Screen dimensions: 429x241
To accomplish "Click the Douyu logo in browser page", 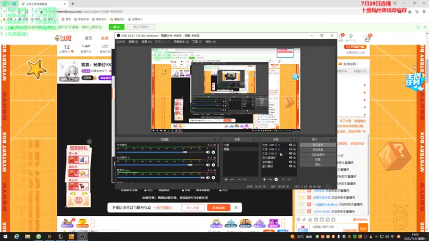I will (63, 38).
